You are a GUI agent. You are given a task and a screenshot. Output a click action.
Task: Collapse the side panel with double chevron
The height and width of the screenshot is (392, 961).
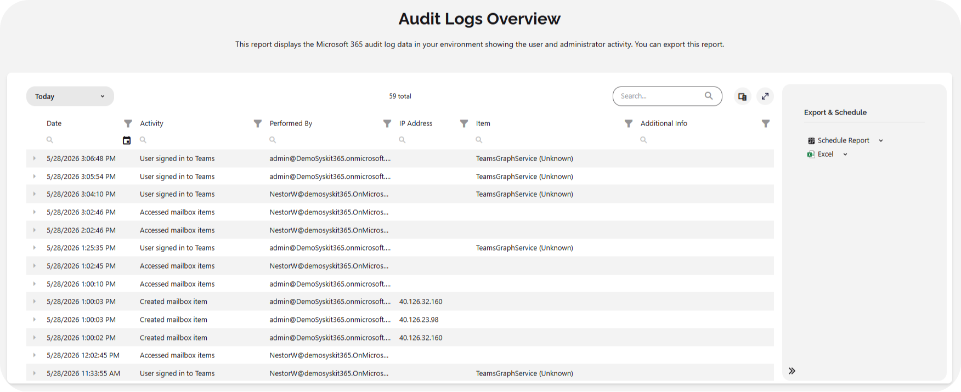point(792,371)
